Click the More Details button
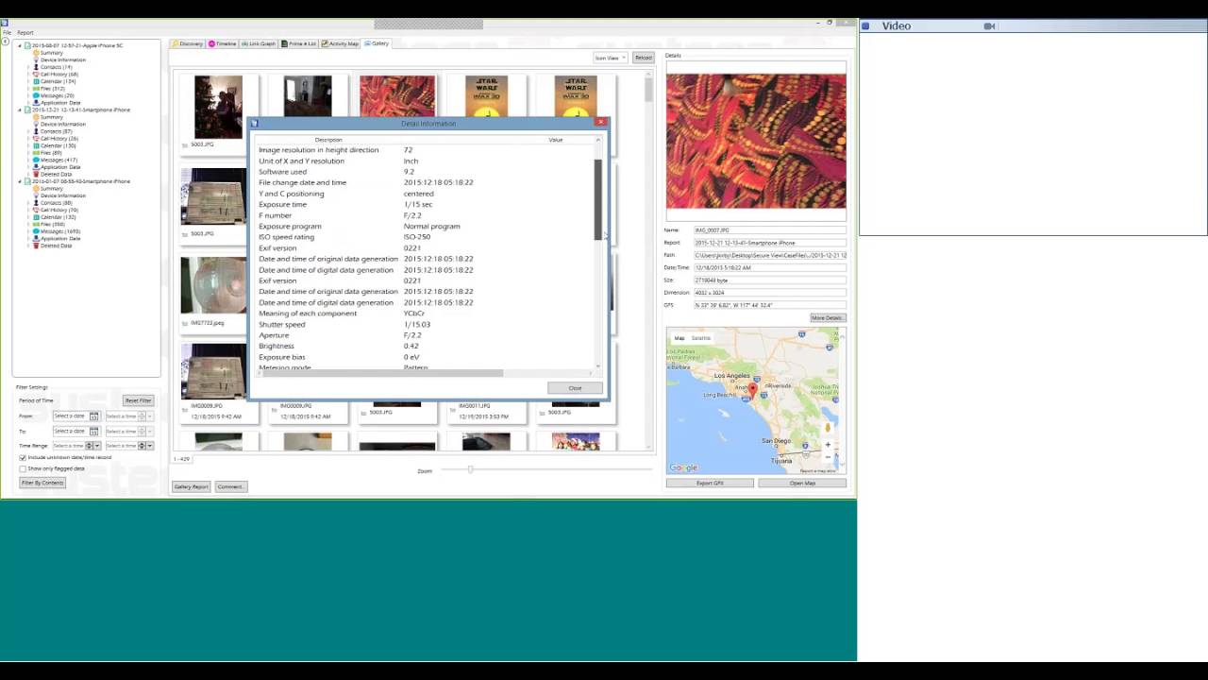 (x=827, y=318)
